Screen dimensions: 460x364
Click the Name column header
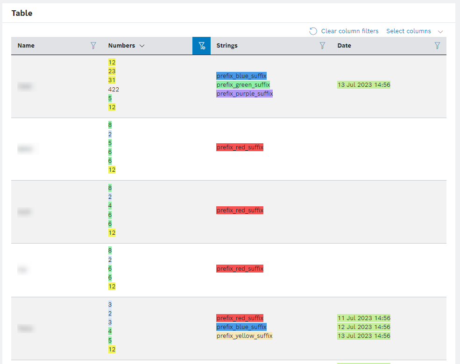pos(26,46)
